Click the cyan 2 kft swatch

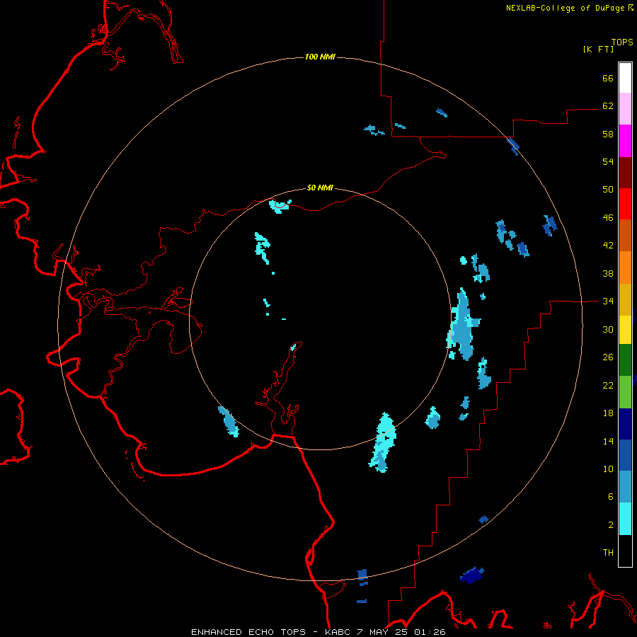(625, 519)
